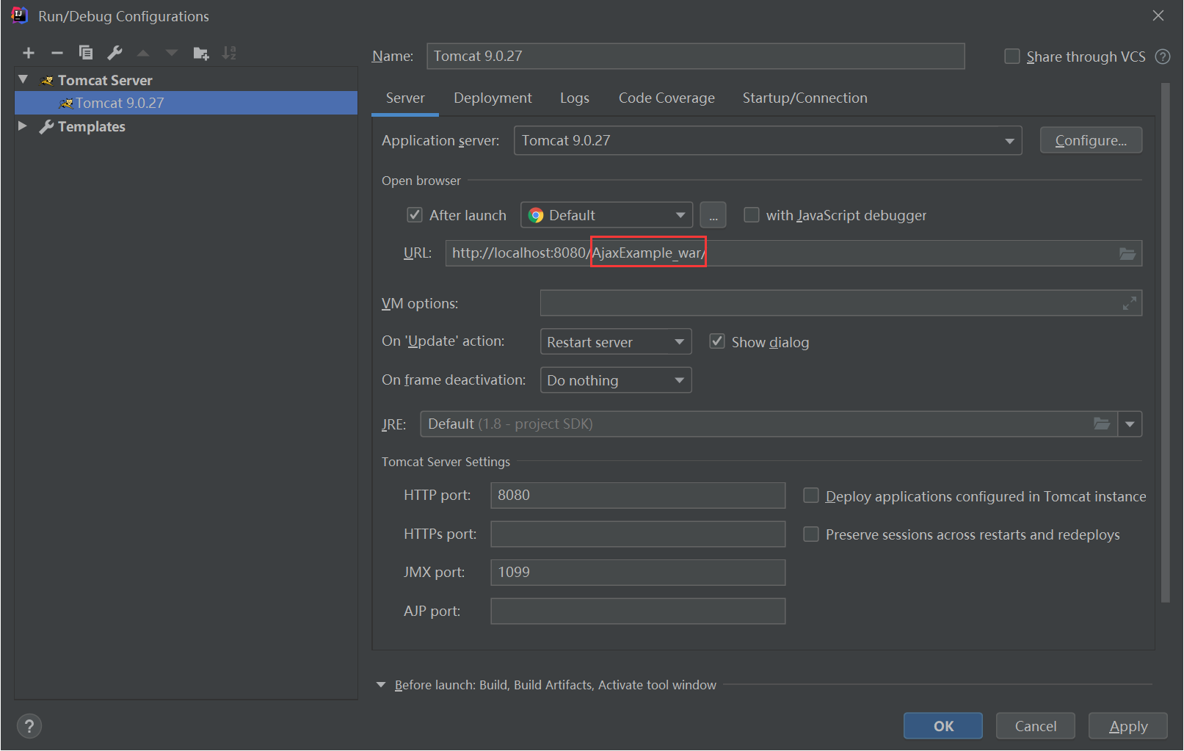Click the vertical scrollbar on the right
This screenshot has height=751, width=1184.
click(1166, 343)
